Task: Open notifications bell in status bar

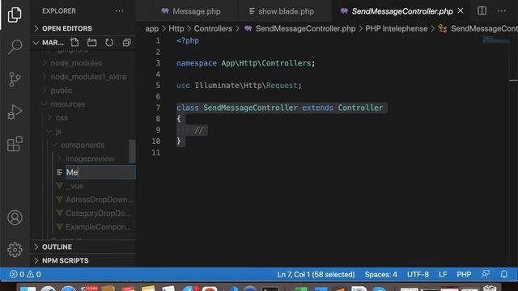Action: click(x=503, y=274)
